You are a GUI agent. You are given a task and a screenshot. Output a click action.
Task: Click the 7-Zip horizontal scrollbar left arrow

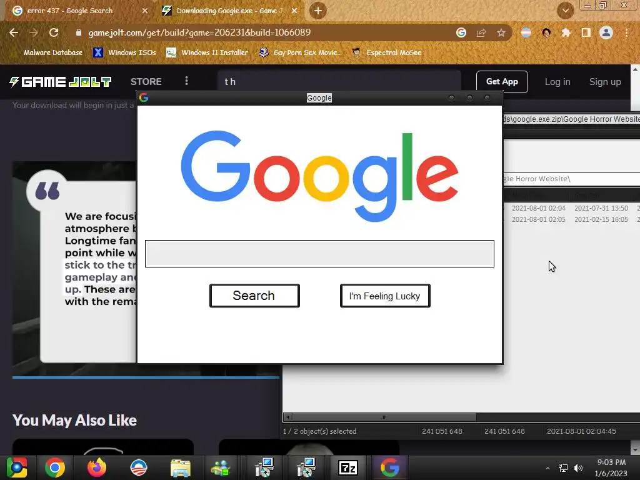[x=287, y=417]
